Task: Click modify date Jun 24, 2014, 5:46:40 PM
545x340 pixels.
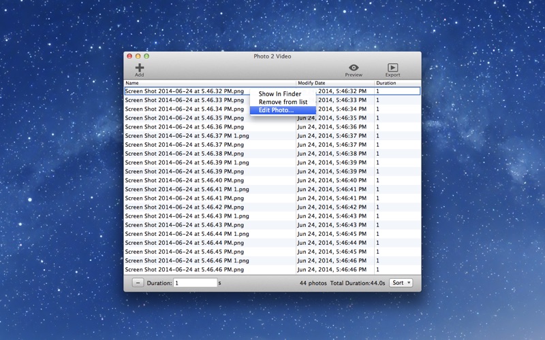Action: coord(332,180)
